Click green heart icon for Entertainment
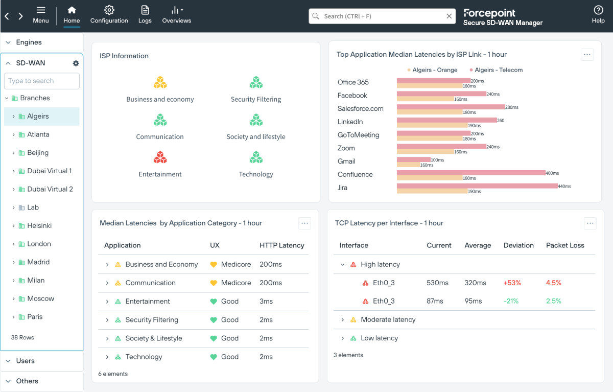Screen dimensions: 613x392 pyautogui.click(x=214, y=302)
